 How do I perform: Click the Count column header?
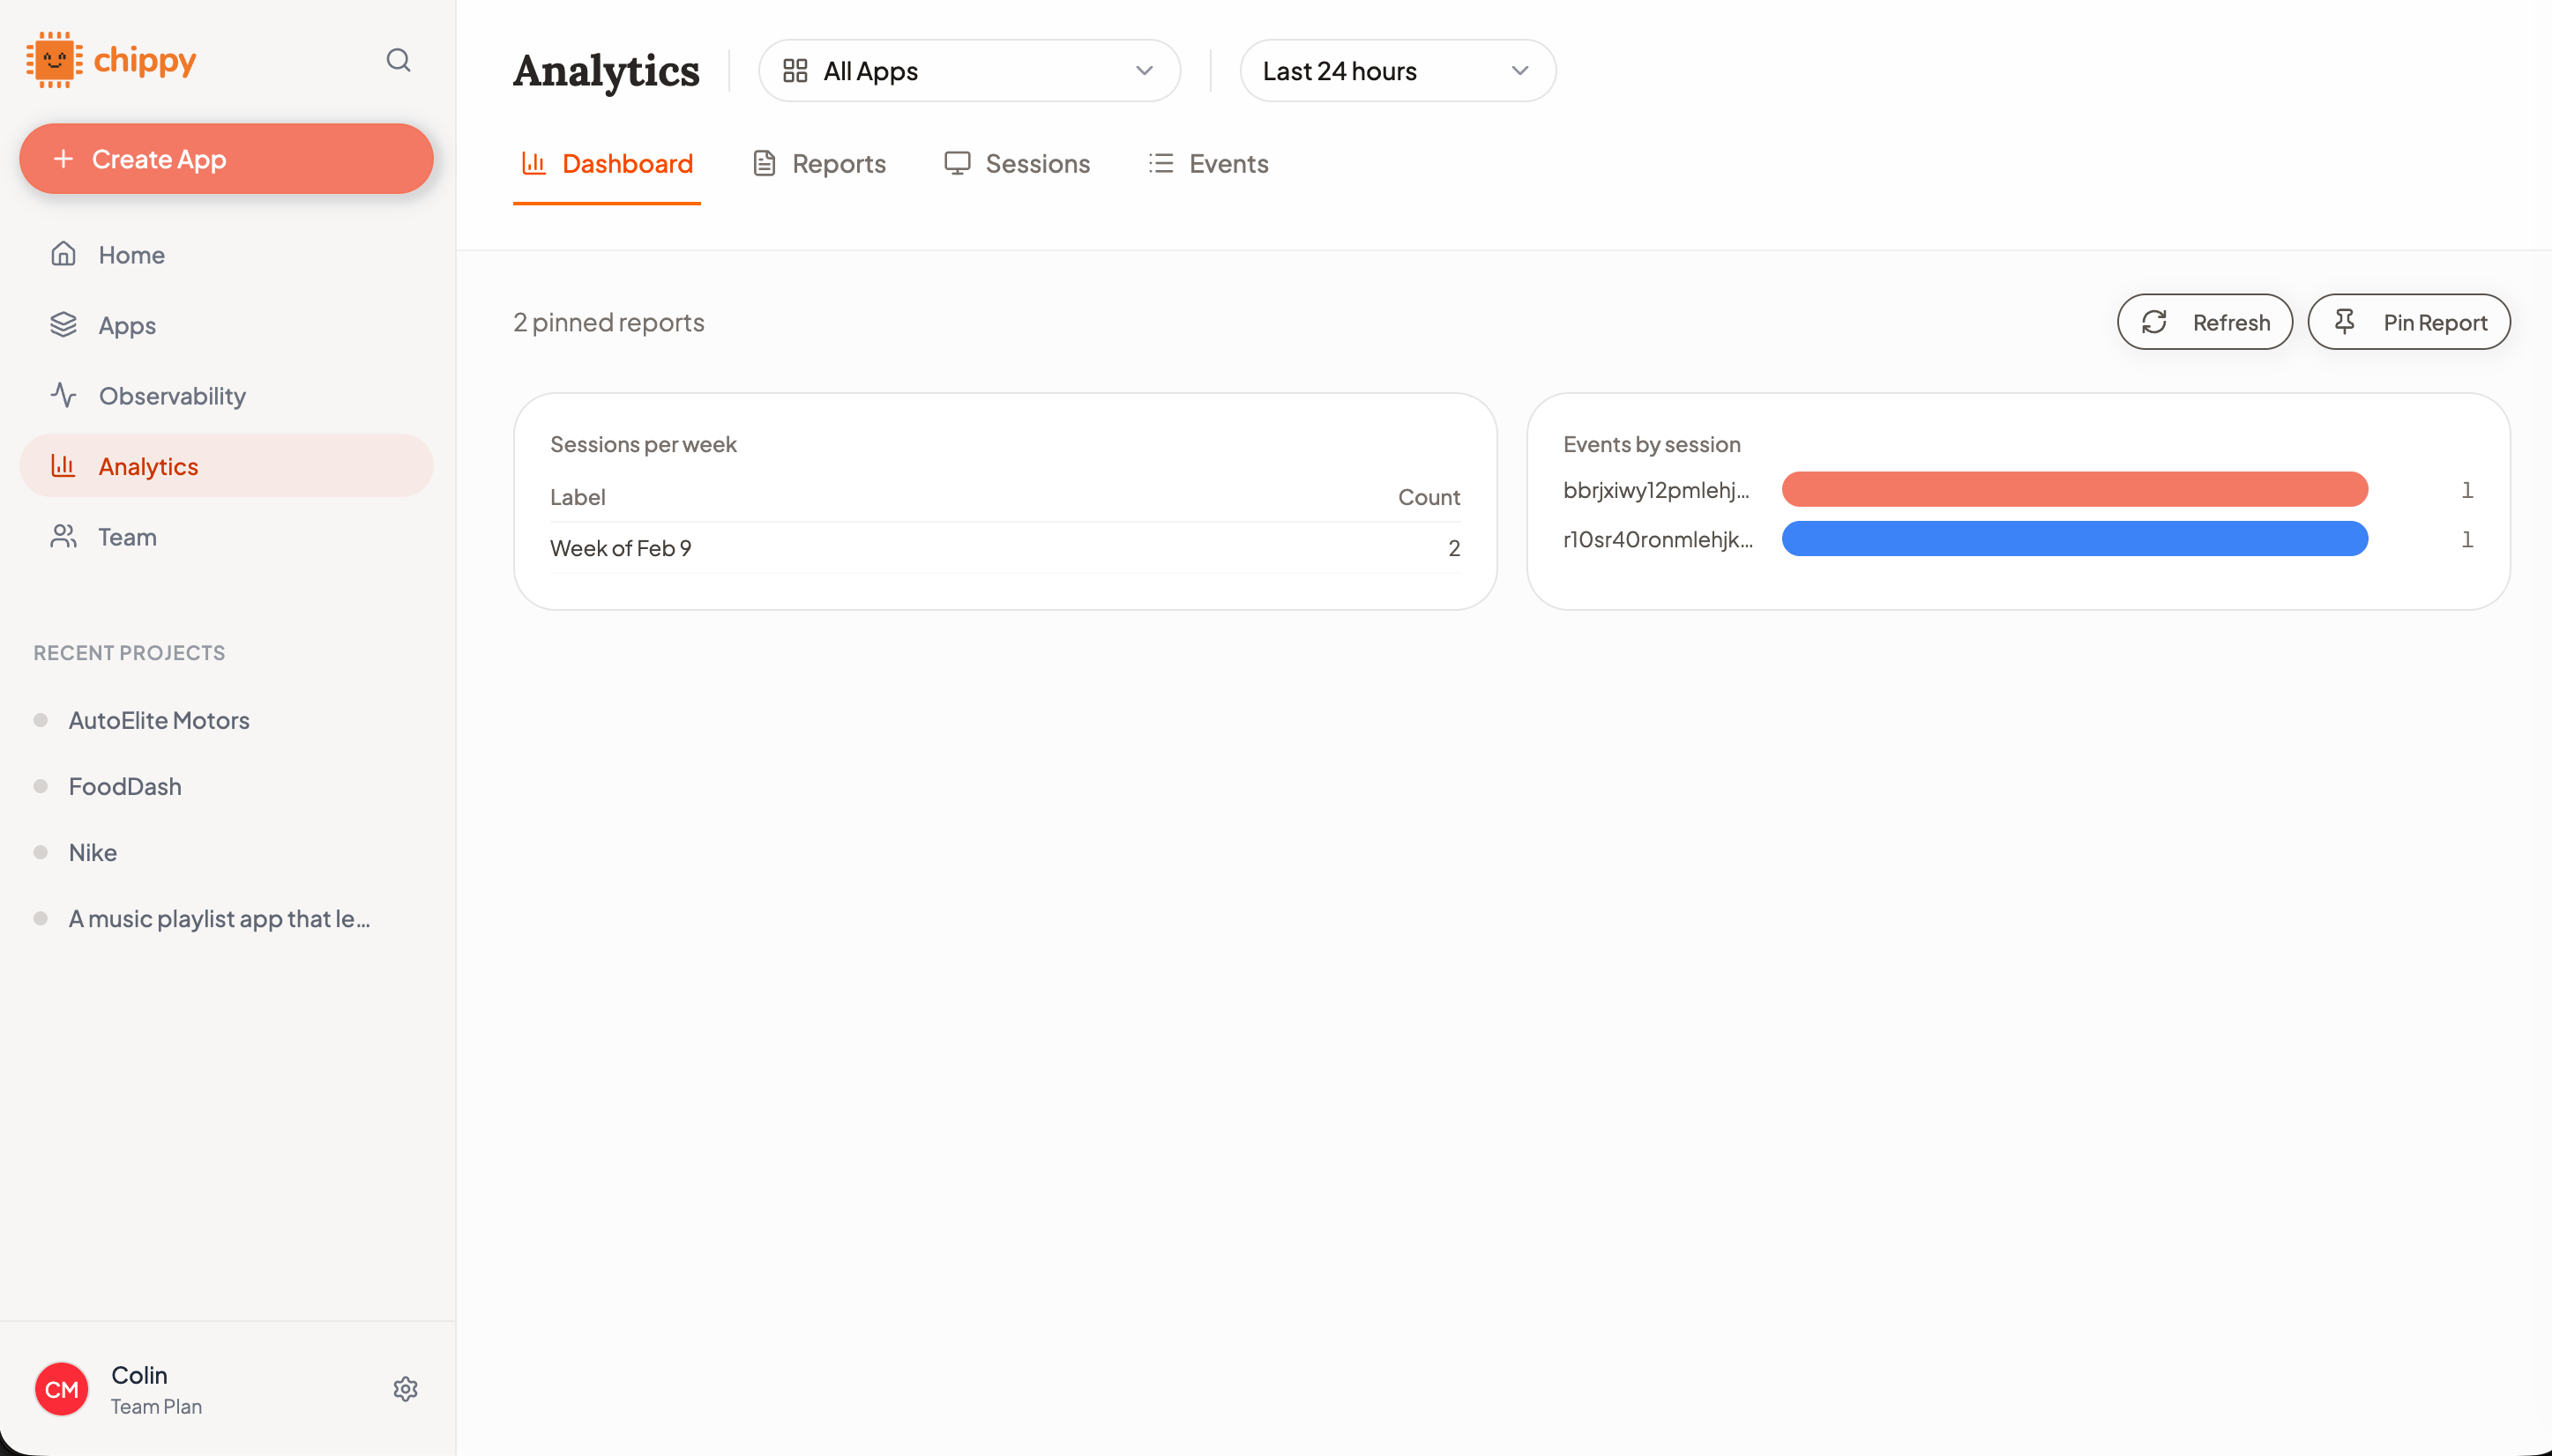click(x=1429, y=497)
